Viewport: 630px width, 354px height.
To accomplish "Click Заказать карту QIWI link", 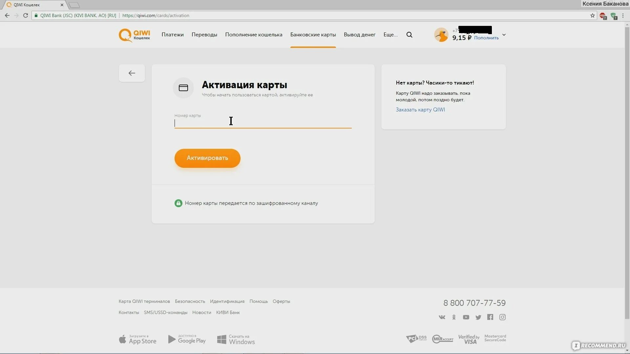I will 420,109.
